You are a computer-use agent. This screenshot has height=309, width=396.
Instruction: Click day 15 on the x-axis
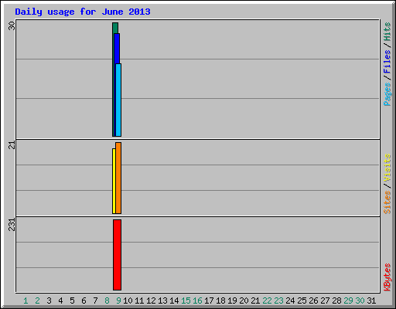[186, 301]
